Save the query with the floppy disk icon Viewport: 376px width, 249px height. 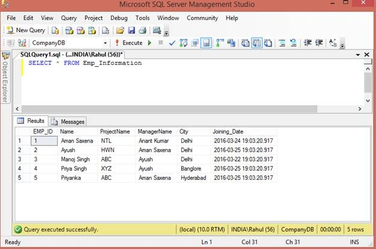131,31
